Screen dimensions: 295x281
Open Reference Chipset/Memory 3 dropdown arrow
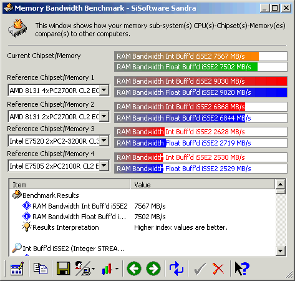pyautogui.click(x=104, y=141)
